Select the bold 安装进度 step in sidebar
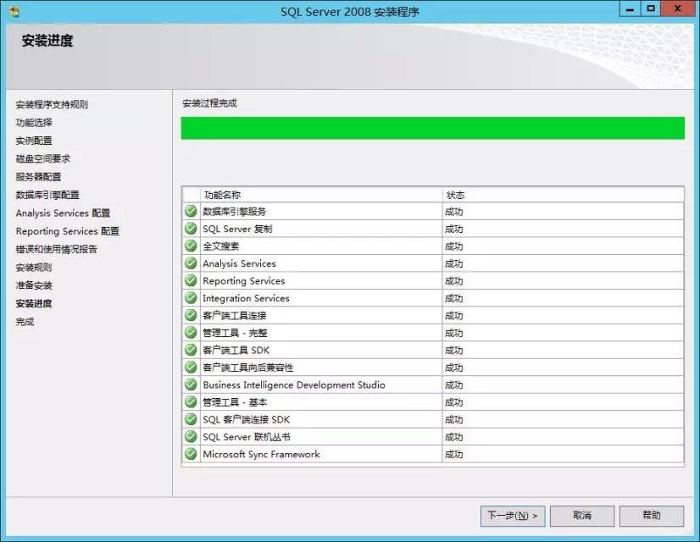The image size is (700, 542). [34, 303]
